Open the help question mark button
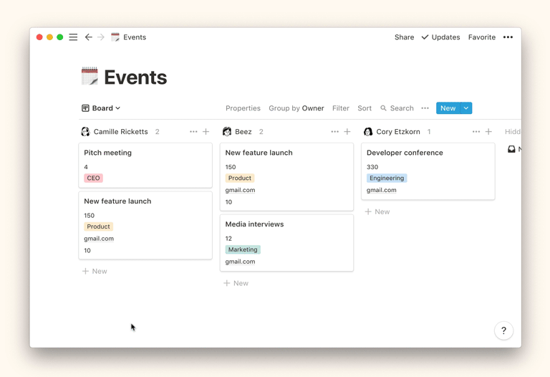 tap(503, 330)
